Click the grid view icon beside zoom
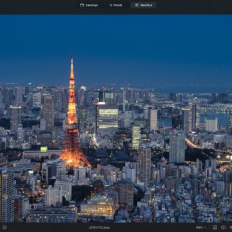The width and height of the screenshot is (232, 232). tap(215, 227)
